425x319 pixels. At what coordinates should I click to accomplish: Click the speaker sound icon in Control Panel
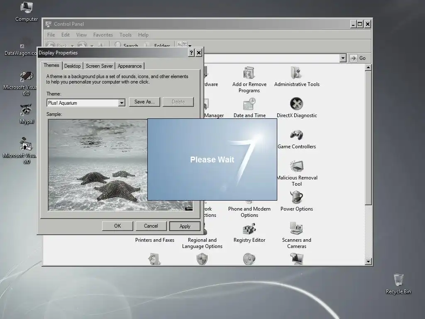(249, 259)
